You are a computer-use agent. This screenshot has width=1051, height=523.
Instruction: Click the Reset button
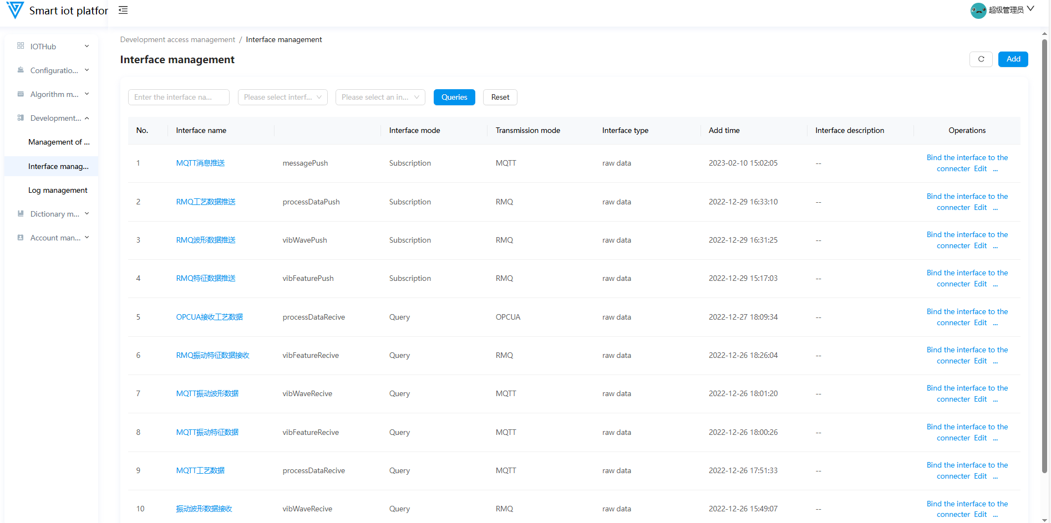click(x=500, y=97)
